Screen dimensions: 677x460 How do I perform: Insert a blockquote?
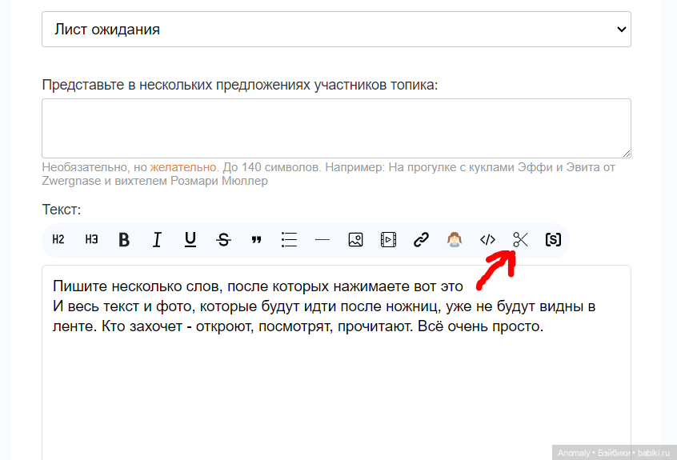257,239
